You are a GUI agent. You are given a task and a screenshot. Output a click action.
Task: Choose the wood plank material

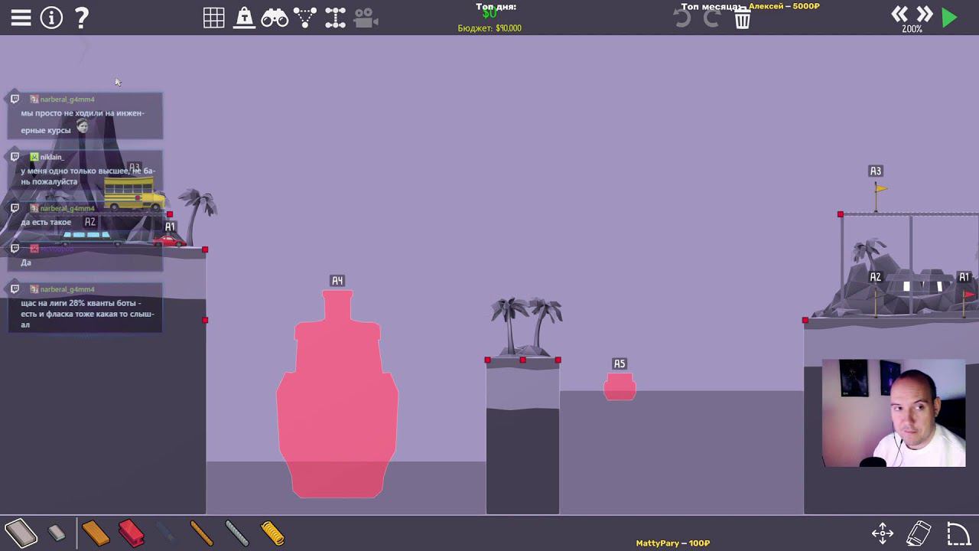(96, 533)
